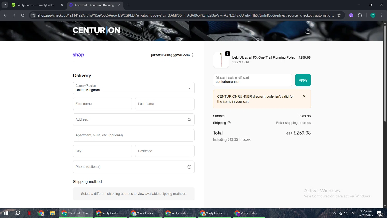Screen dimensions: 387x218
Task: Click the Total £259.98 amount
Action: (302, 133)
